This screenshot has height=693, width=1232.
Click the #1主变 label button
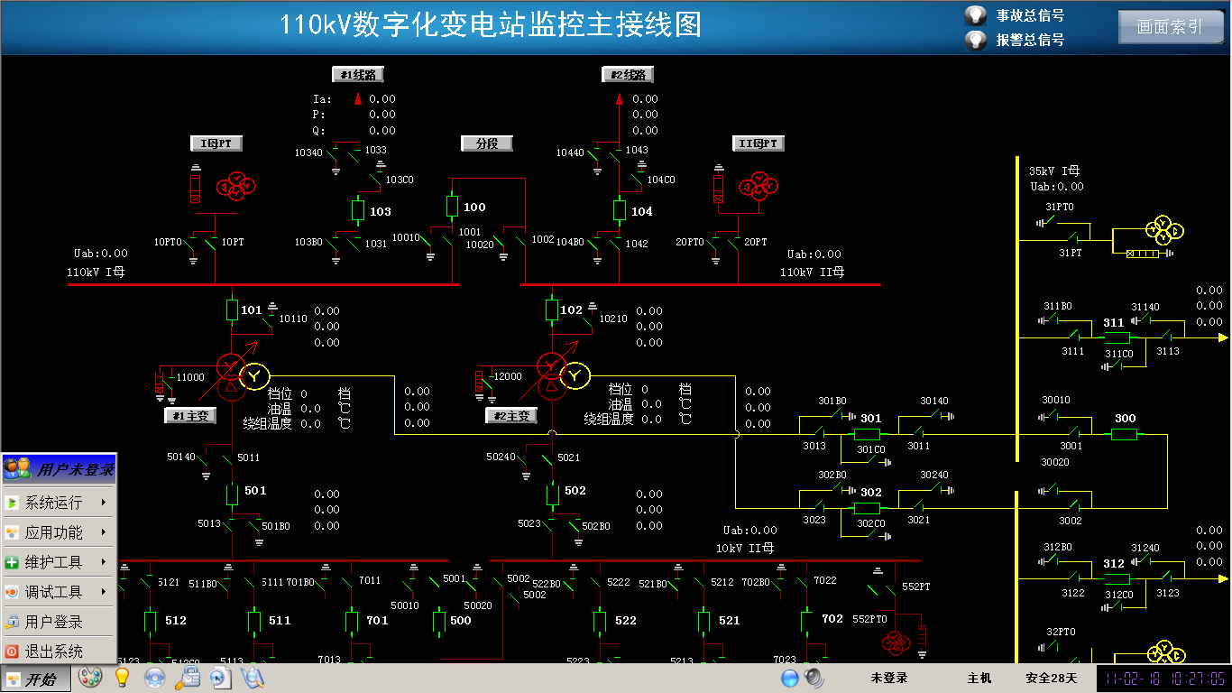(x=190, y=416)
